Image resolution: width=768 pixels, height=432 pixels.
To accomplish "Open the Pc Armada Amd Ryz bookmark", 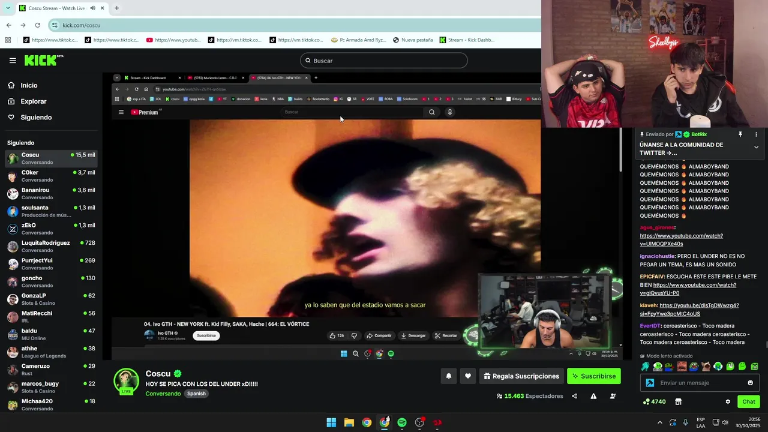I will 358,40.
